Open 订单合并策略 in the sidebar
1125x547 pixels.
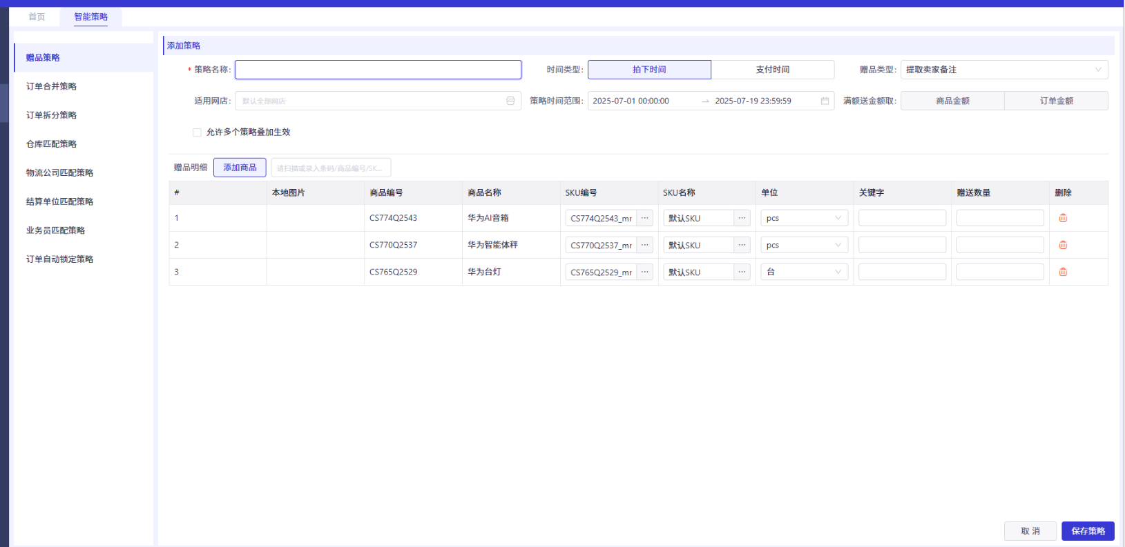tap(84, 86)
